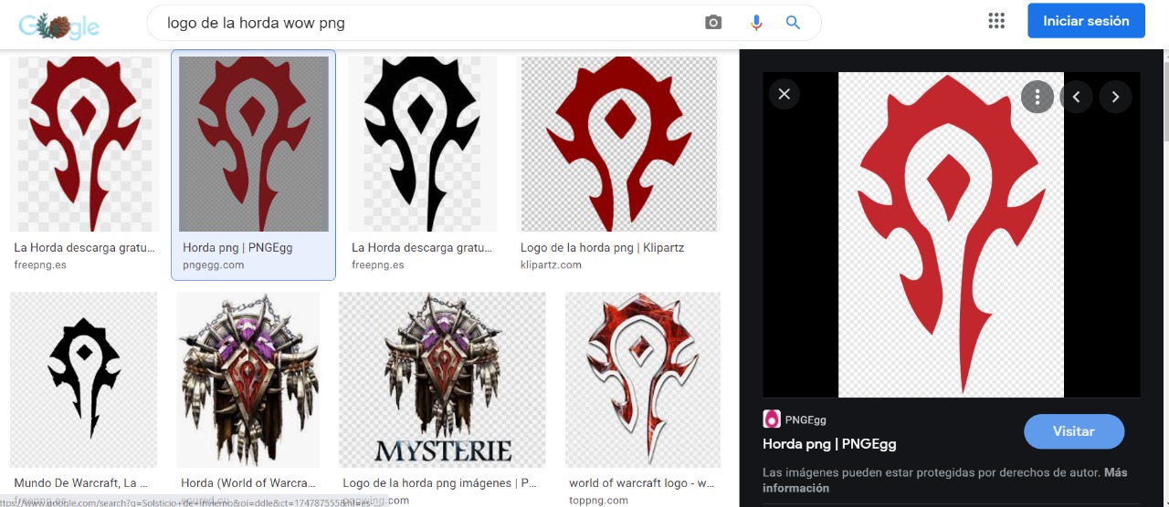Go to previous image in preview
The height and width of the screenshot is (507, 1169).
[x=1077, y=96]
